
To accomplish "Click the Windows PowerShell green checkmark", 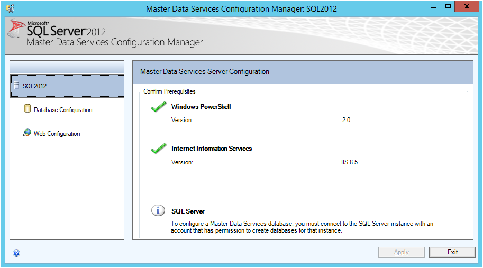I will tap(159, 107).
